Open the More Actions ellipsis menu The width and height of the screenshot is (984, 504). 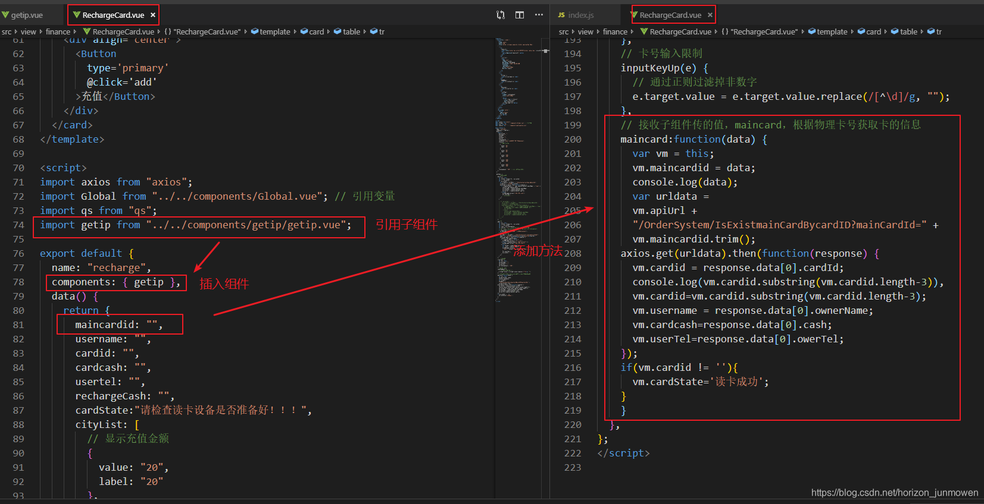point(539,15)
